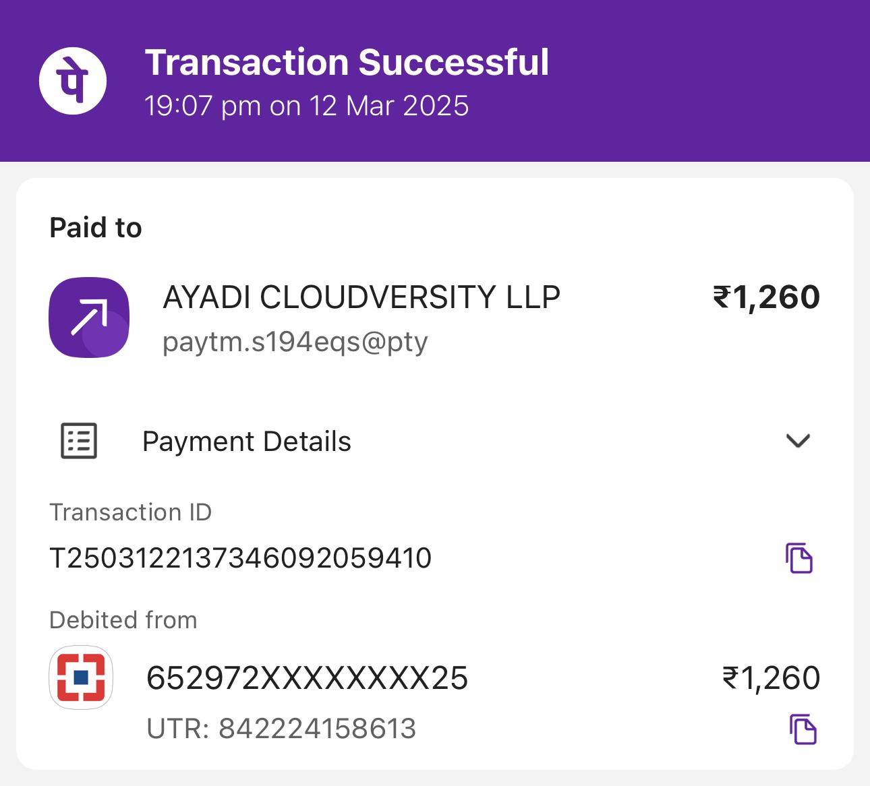Screen dimensions: 870x786
Task: Click the purple arrow merchant icon
Action: 89,317
